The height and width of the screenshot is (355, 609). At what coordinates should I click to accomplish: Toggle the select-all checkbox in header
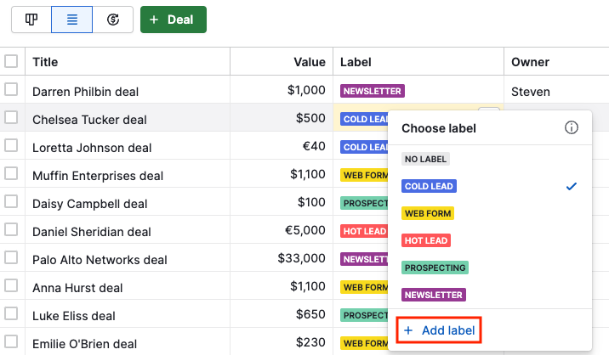click(x=11, y=61)
